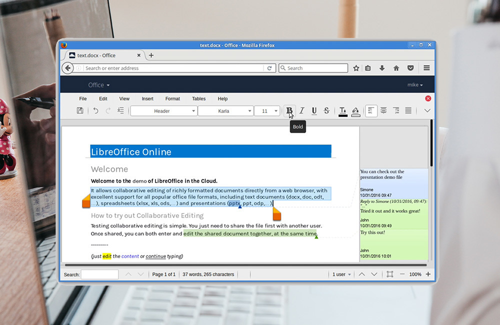Apply strikethrough to text
500x325 pixels.
click(326, 111)
